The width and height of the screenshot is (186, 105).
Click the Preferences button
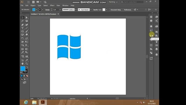[128, 10]
